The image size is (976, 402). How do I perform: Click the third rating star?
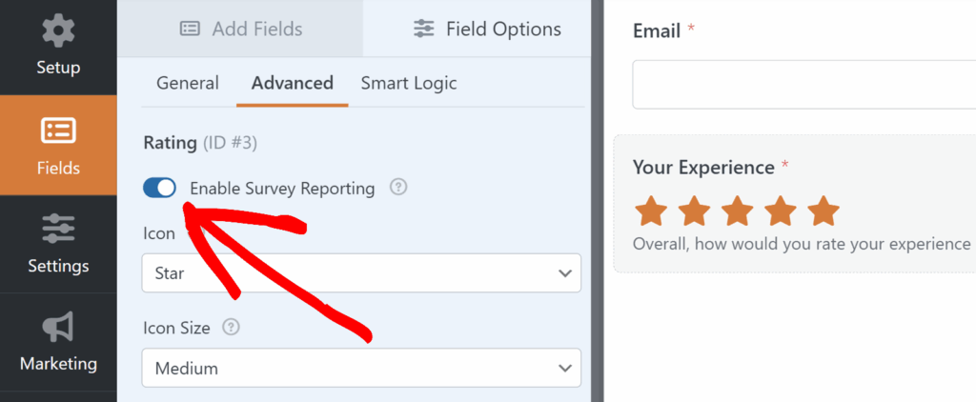click(x=737, y=211)
